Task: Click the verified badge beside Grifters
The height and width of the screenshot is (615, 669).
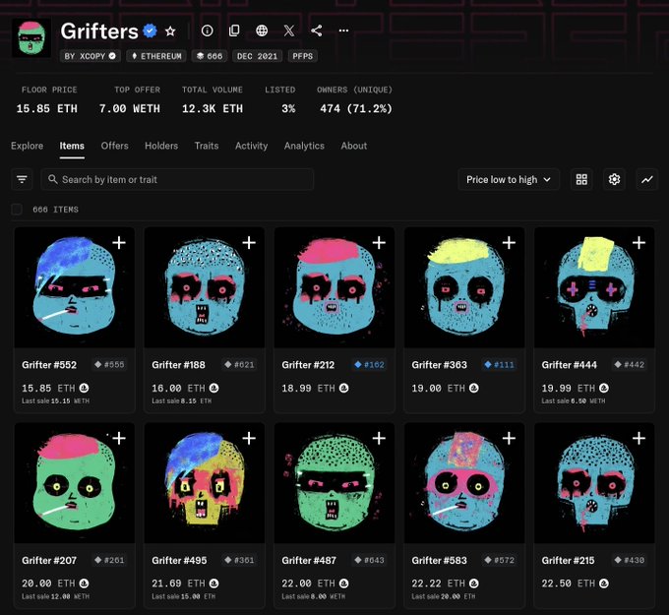Action: 150,31
